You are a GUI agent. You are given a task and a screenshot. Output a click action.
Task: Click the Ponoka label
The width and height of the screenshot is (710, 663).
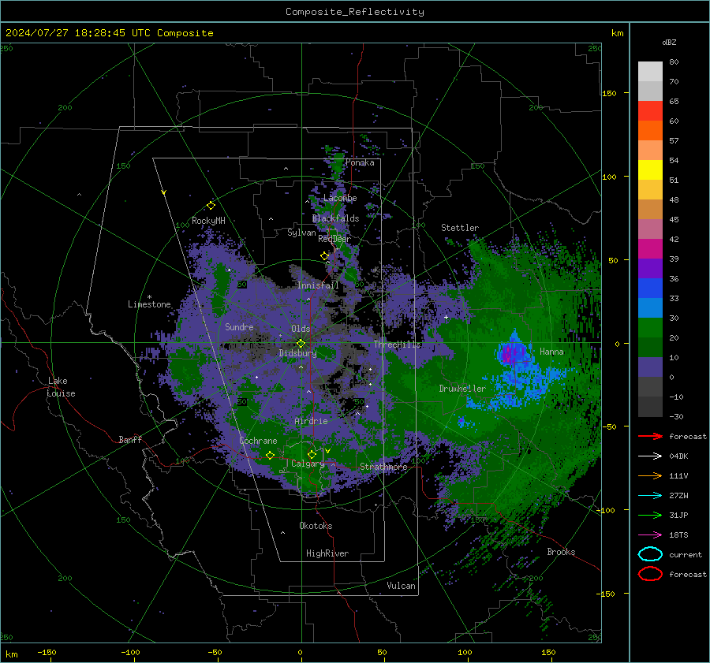pos(360,162)
